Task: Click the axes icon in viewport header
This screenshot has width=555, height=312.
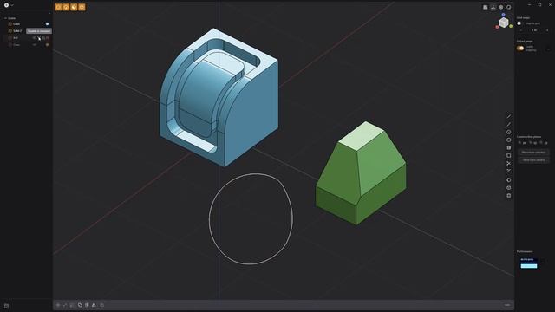Action: point(493,7)
